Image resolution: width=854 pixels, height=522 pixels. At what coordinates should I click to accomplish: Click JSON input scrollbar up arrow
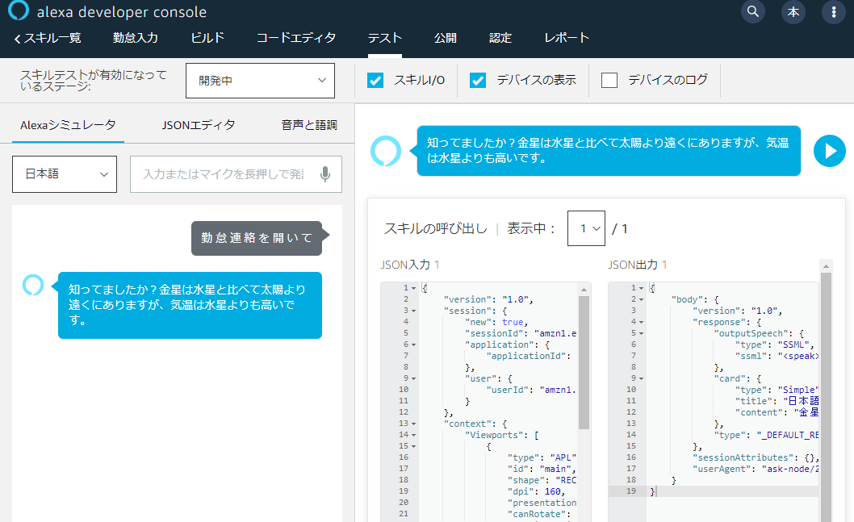pyautogui.click(x=584, y=290)
